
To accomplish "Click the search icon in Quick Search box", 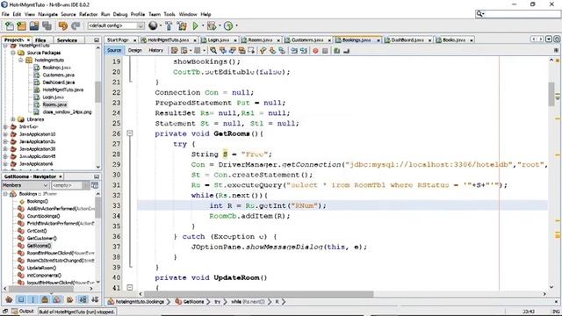I will point(480,14).
